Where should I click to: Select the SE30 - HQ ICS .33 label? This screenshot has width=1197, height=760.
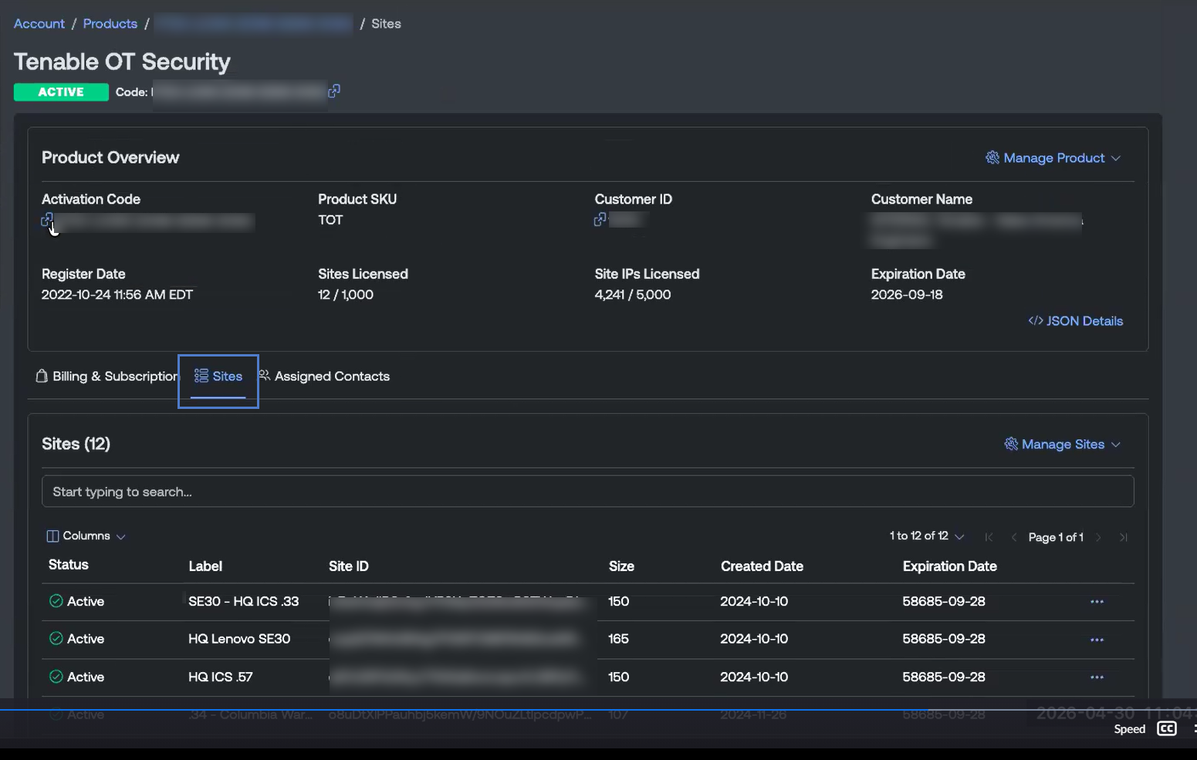click(x=244, y=601)
